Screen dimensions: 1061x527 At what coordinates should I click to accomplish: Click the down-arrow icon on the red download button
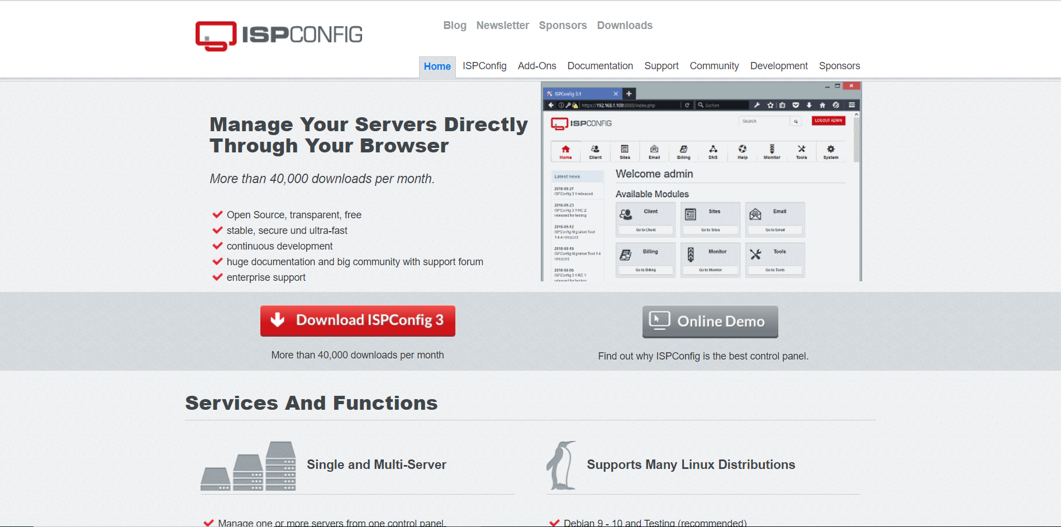(278, 320)
